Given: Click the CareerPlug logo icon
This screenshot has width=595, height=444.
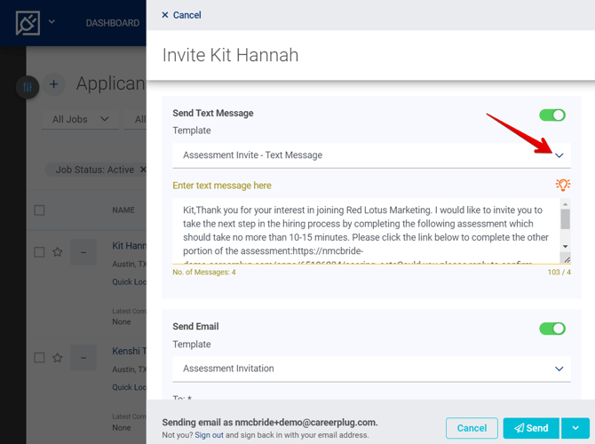Looking at the screenshot, I should tap(28, 22).
